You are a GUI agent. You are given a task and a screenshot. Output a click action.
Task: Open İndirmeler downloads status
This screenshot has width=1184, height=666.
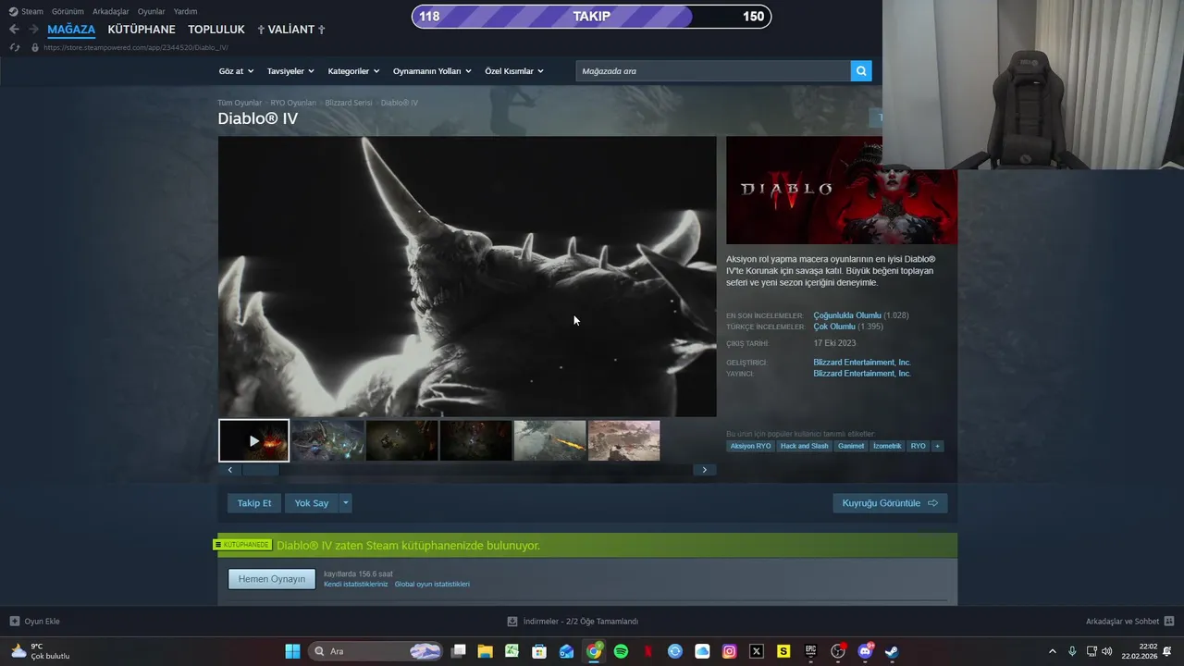(573, 622)
